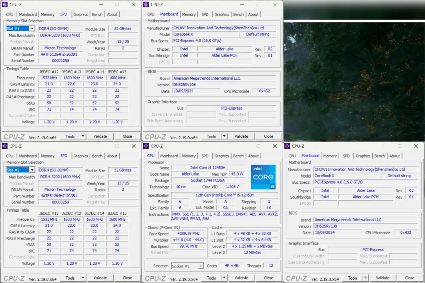The height and width of the screenshot is (283, 425).
Task: Click Close button in processor CPU window
Action: coord(269,278)
